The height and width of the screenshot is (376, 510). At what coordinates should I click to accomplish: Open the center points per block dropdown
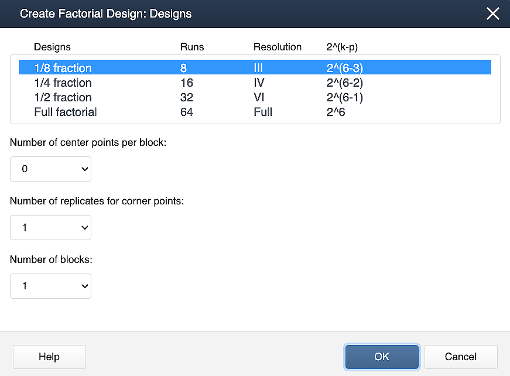coord(51,169)
